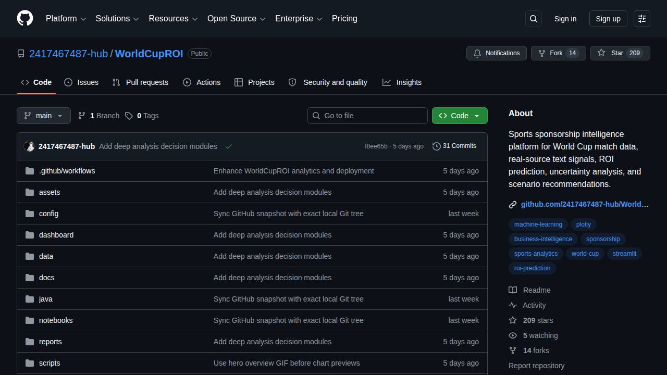Switch to the Projects tab
The width and height of the screenshot is (667, 375).
(x=254, y=82)
